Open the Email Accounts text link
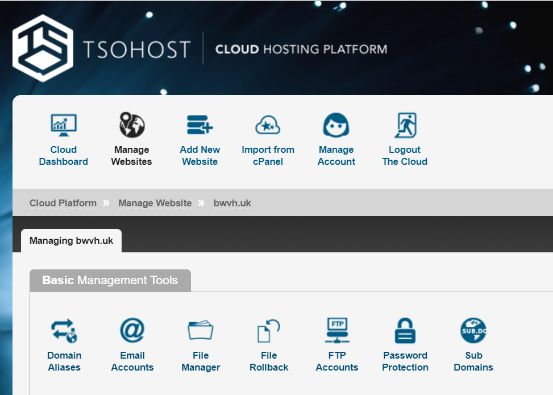This screenshot has height=395, width=553. pos(132,361)
